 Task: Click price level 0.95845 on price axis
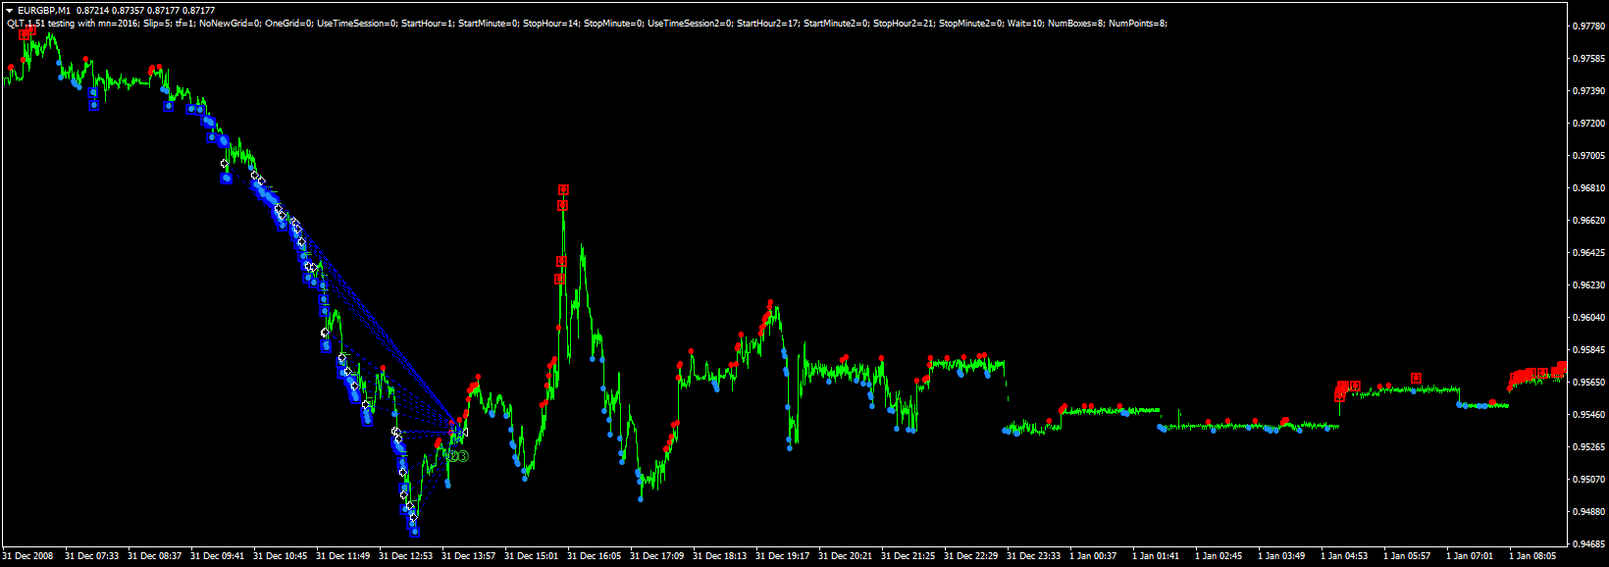pos(1588,350)
